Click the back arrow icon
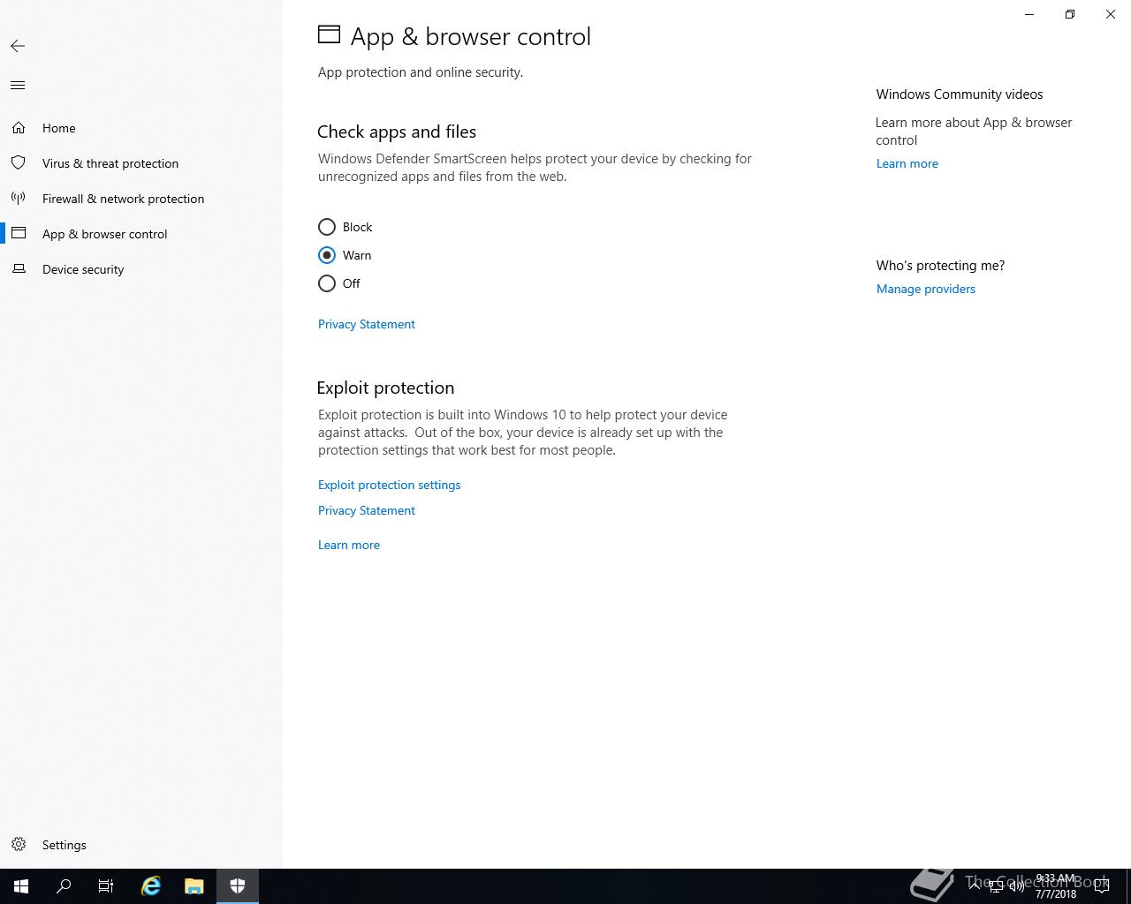1131x904 pixels. 18,46
